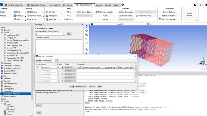The image size is (207, 116).
Task: Open Help in Execute Commands dialog
Action: [x=100, y=86]
